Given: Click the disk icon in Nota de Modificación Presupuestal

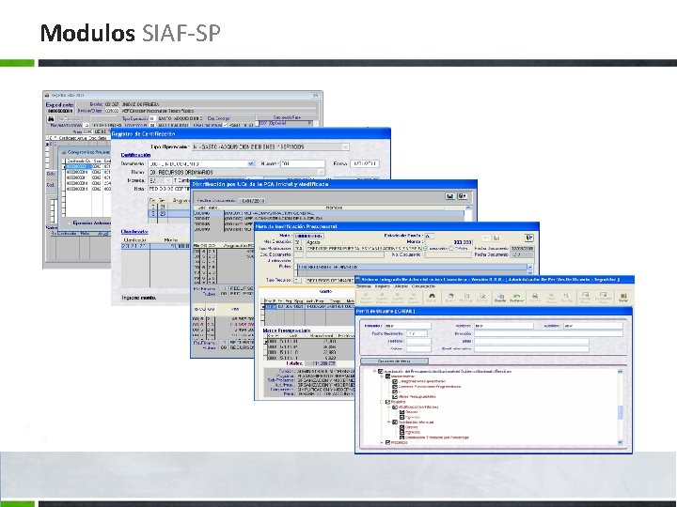Looking at the screenshot, I should (x=497, y=238).
